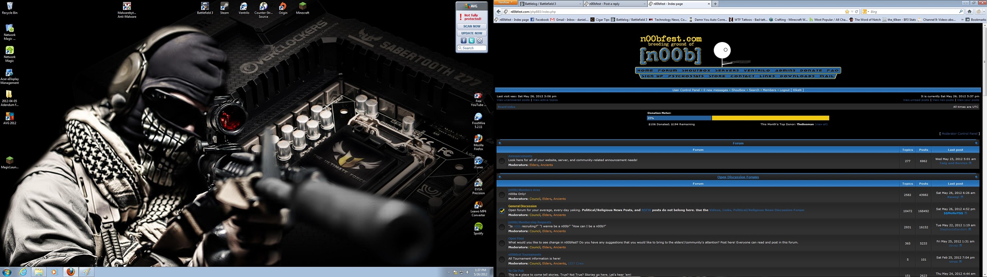The width and height of the screenshot is (987, 277).
Task: Click the Firefox back arrow
Action: tap(499, 12)
